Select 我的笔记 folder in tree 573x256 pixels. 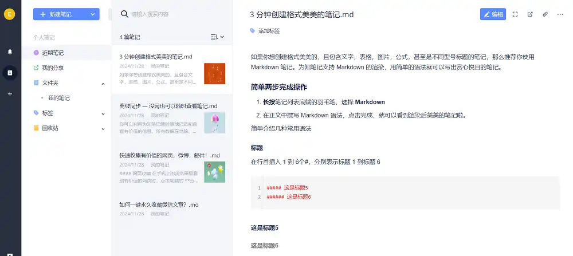[x=59, y=98]
